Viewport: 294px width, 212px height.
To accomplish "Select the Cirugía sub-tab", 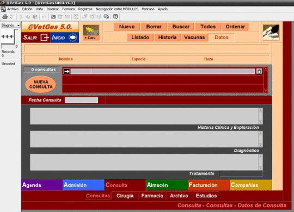I will pos(125,196).
